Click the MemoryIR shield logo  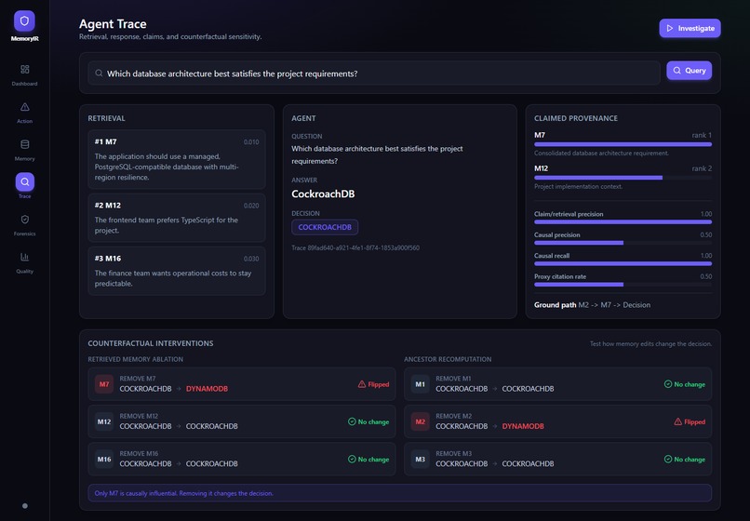(x=24, y=21)
